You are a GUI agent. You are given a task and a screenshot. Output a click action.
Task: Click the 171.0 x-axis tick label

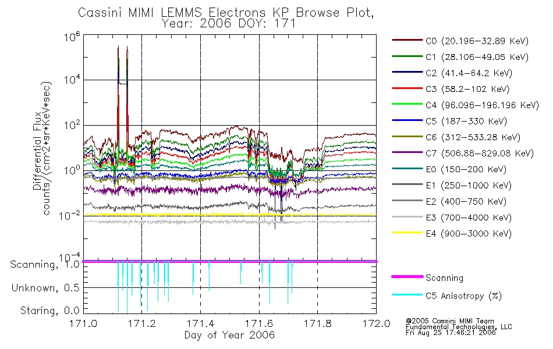coord(83,323)
